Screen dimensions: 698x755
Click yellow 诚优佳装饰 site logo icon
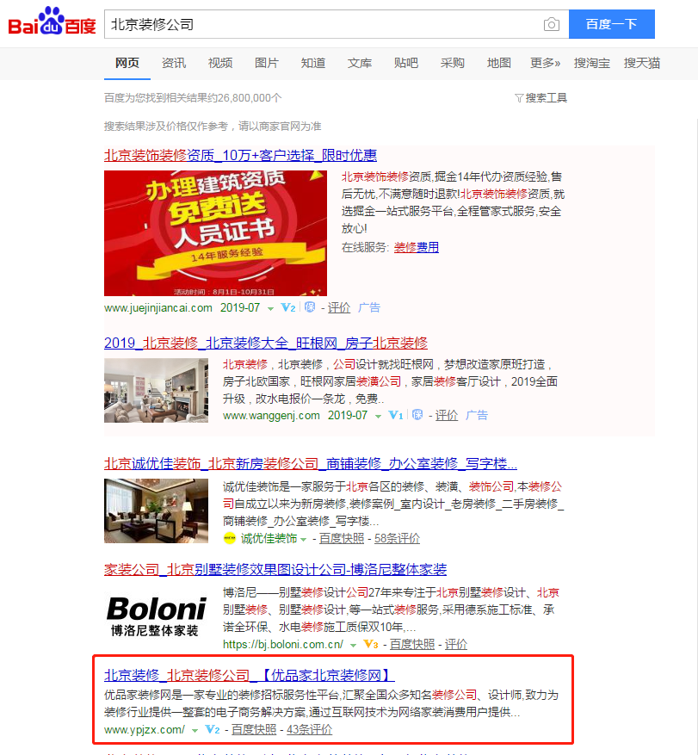(x=230, y=538)
